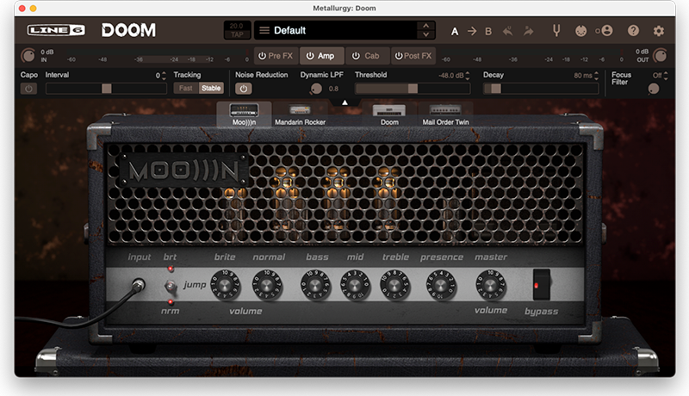Click the 20.0 TAP tempo button

coord(237,30)
